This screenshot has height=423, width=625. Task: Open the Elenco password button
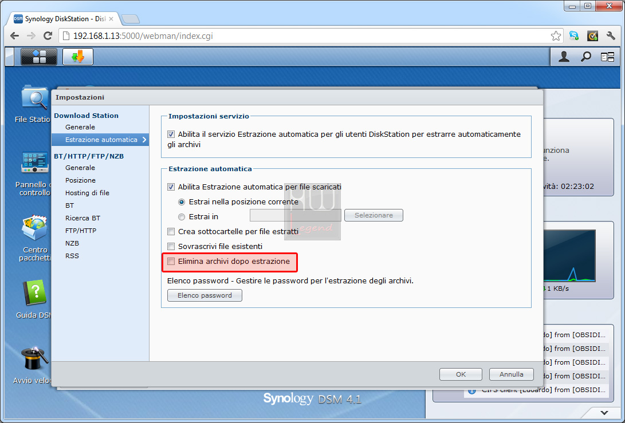205,295
